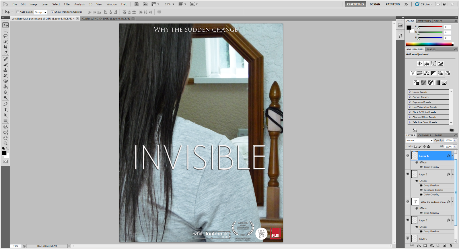The height and width of the screenshot is (249, 459).
Task: Open the Normal blend mode dropdown
Action: click(x=419, y=140)
